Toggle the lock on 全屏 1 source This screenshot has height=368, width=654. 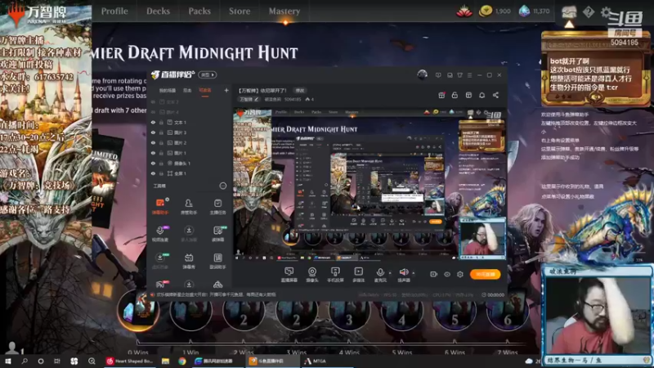pos(161,173)
